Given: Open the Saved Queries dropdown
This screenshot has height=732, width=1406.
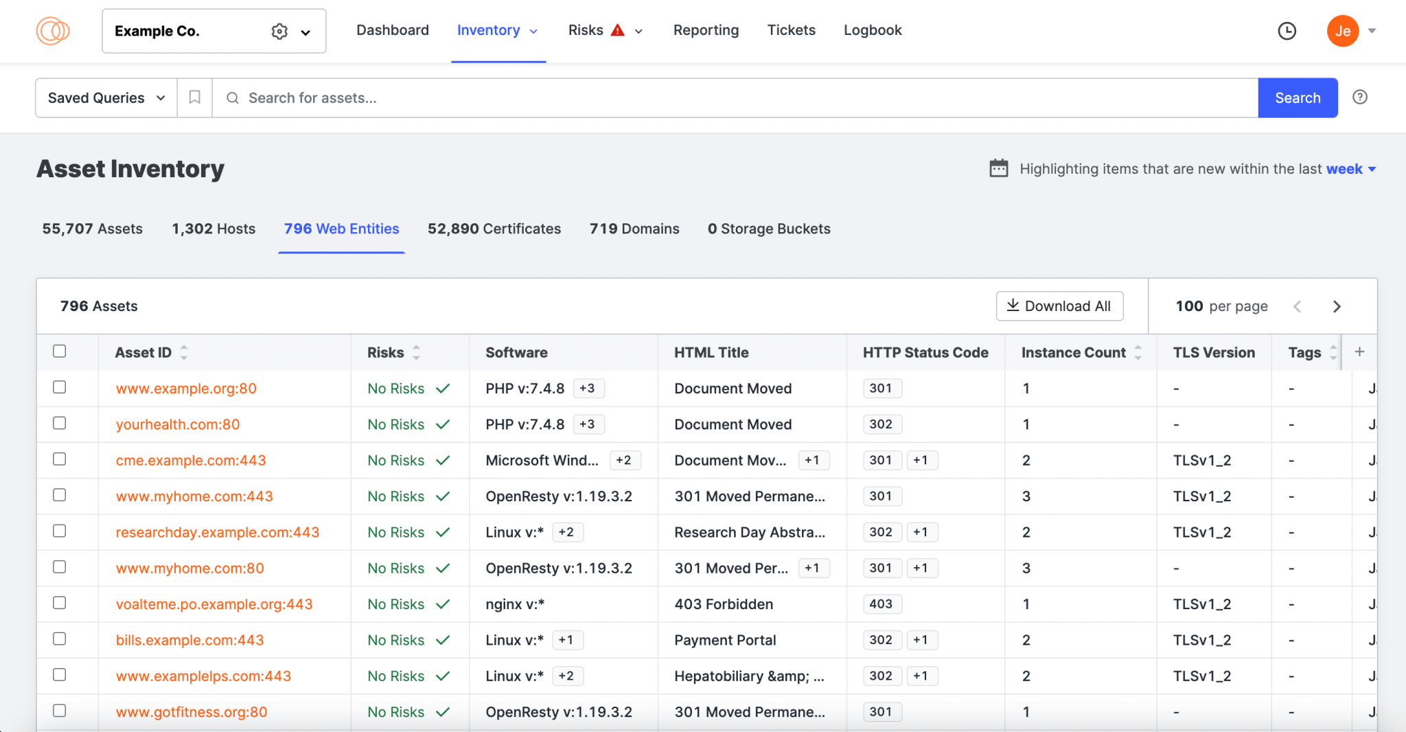Looking at the screenshot, I should click(x=104, y=98).
